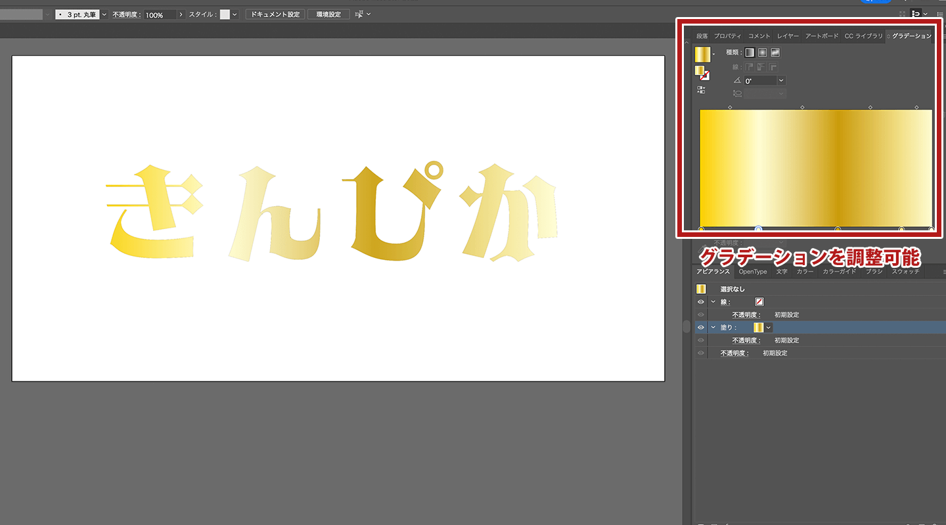The image size is (946, 525).
Task: Select the linear gradient type icon
Action: point(750,52)
